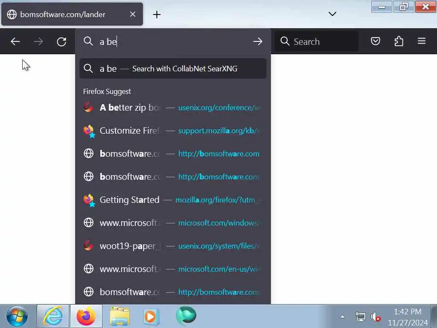Click the mozilla.org/firefox URL text
This screenshot has height=328, width=437.
(218, 200)
